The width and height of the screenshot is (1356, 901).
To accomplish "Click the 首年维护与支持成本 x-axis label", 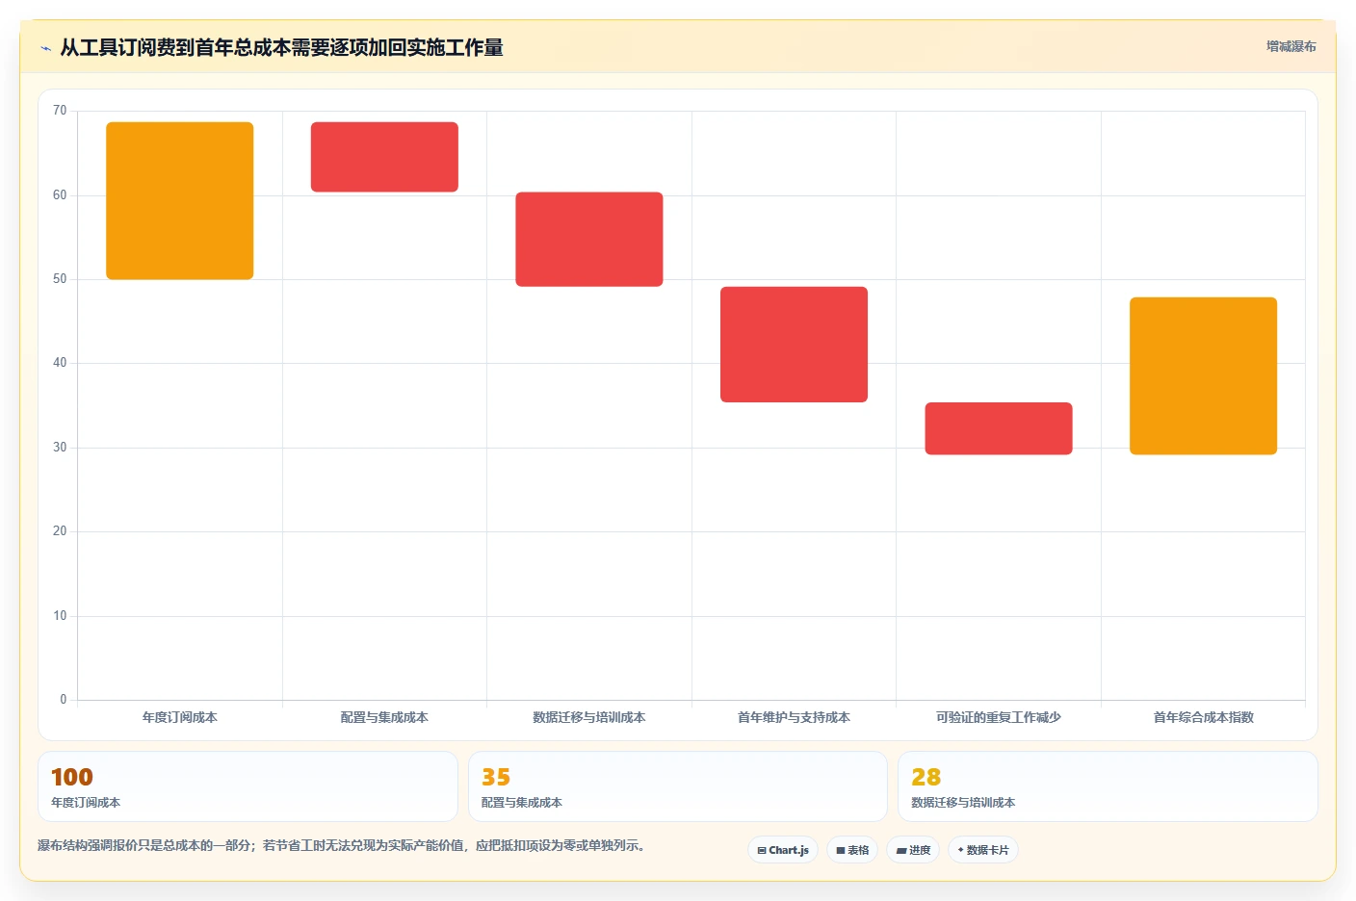I will point(794,717).
